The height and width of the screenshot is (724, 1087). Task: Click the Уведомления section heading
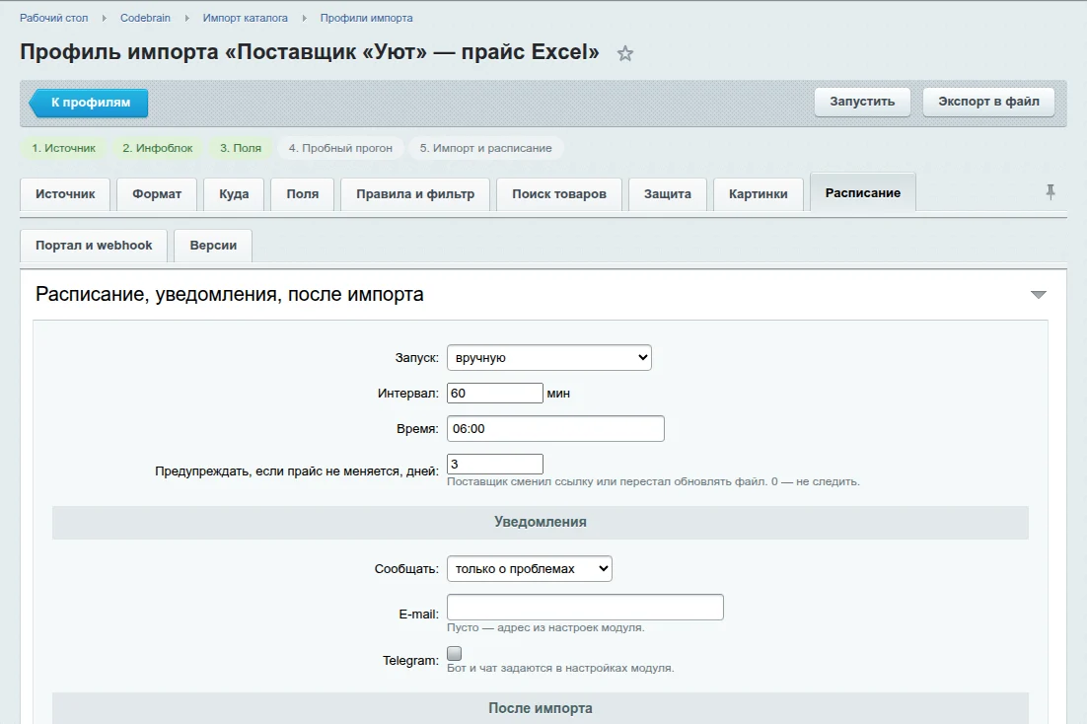540,522
